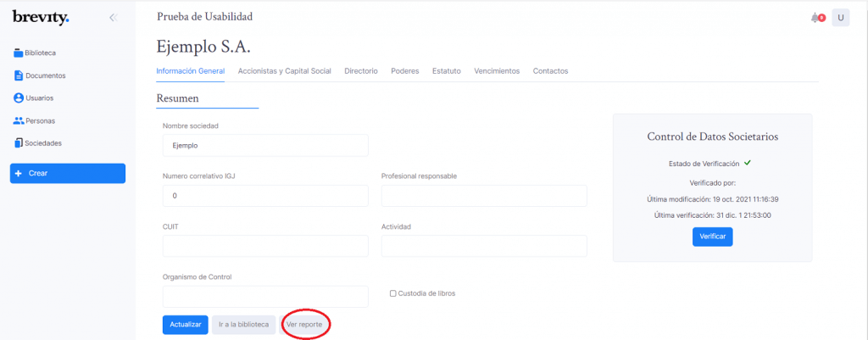Click the plus icon on Crear button
This screenshot has width=868, height=340.
19,173
